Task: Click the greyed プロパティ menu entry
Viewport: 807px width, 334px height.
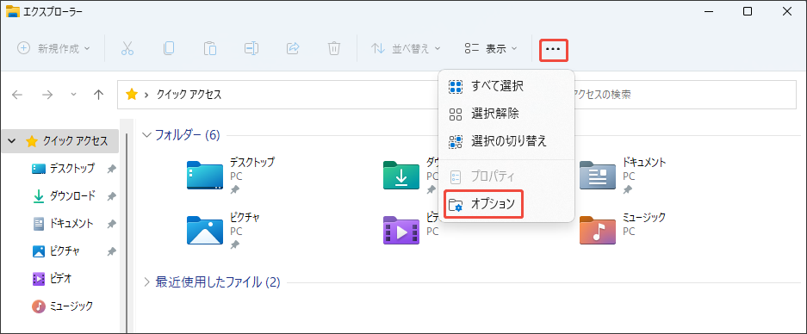Action: click(506, 177)
